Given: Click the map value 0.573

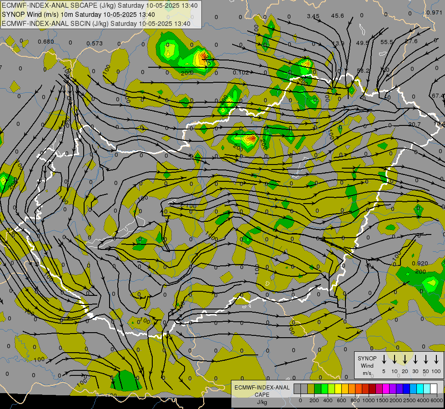Looking at the screenshot, I should pyautogui.click(x=95, y=44).
